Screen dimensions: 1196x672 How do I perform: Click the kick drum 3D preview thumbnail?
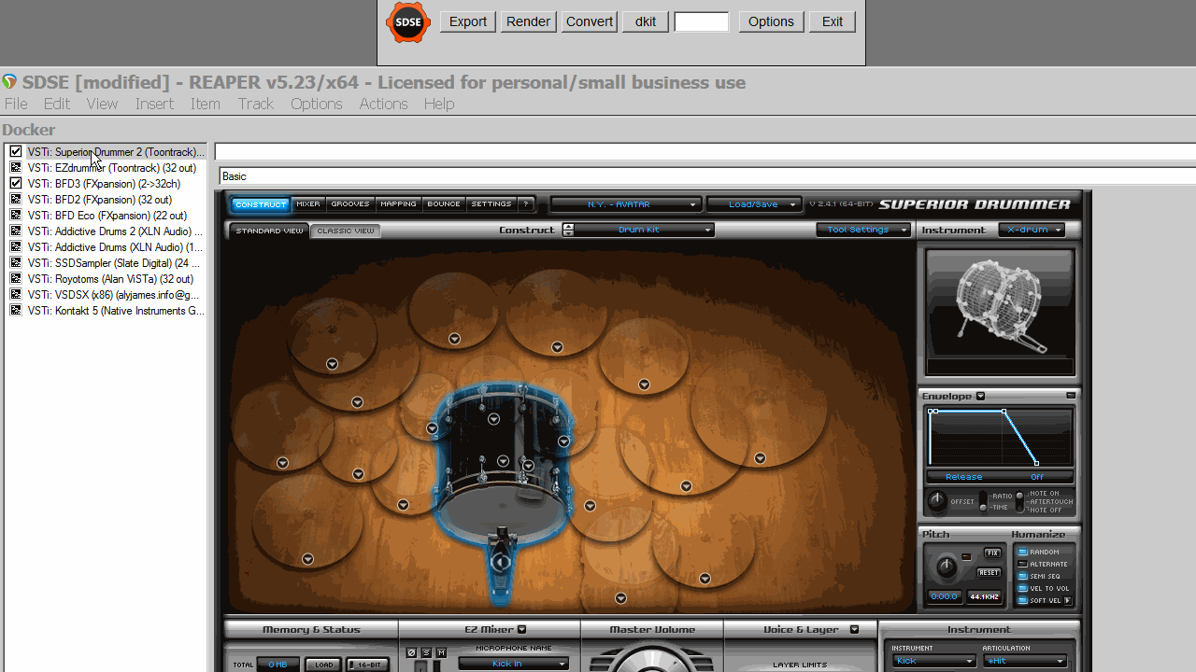pyautogui.click(x=1000, y=312)
